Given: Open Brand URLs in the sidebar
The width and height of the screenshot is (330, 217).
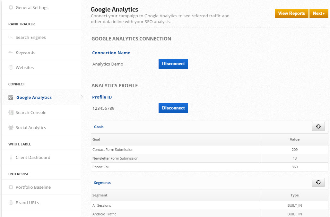Looking at the screenshot, I should pos(27,203).
